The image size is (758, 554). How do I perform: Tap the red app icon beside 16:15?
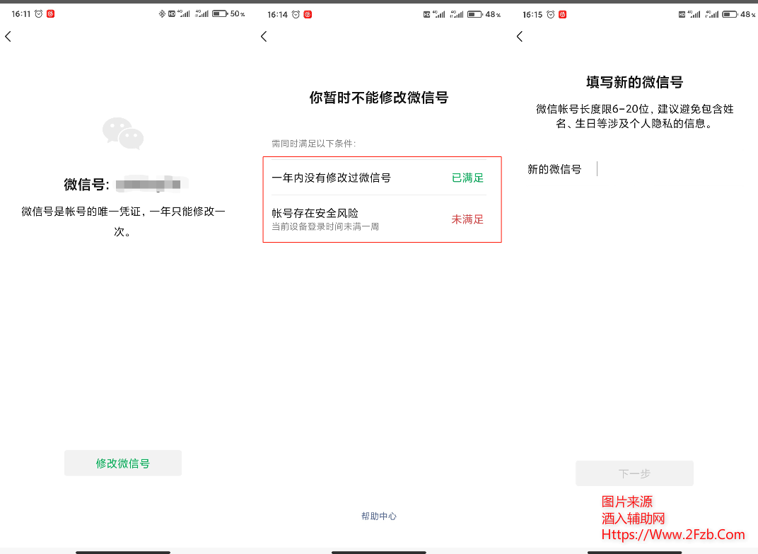pyautogui.click(x=562, y=15)
